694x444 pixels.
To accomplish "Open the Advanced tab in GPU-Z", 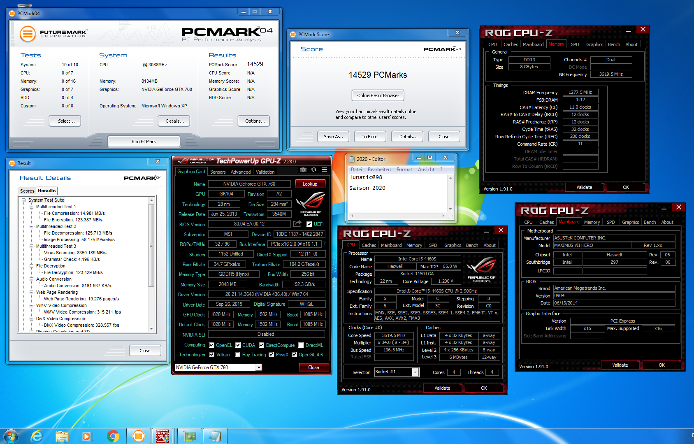I will [241, 172].
